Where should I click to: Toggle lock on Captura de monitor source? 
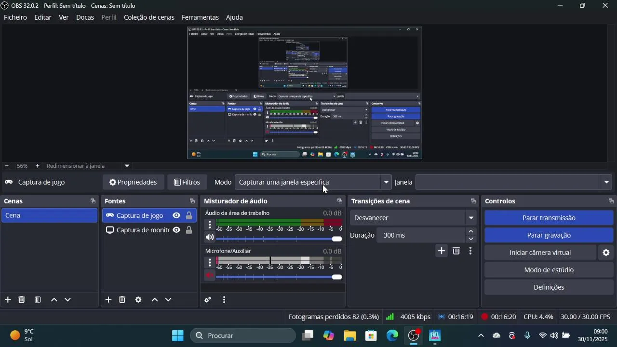coord(189,230)
